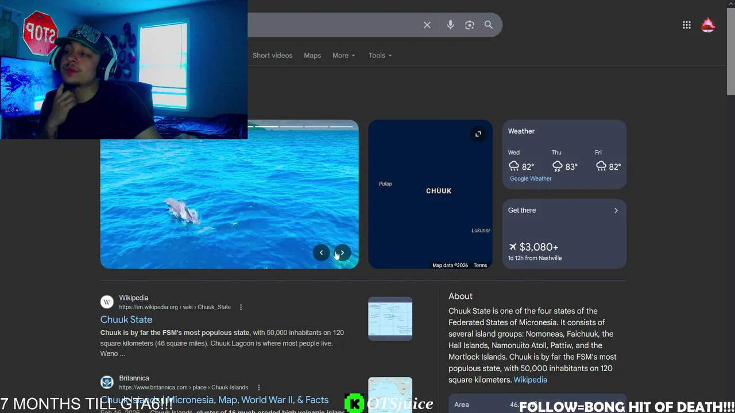Open the Tools dropdown
The height and width of the screenshot is (413, 735).
[380, 56]
